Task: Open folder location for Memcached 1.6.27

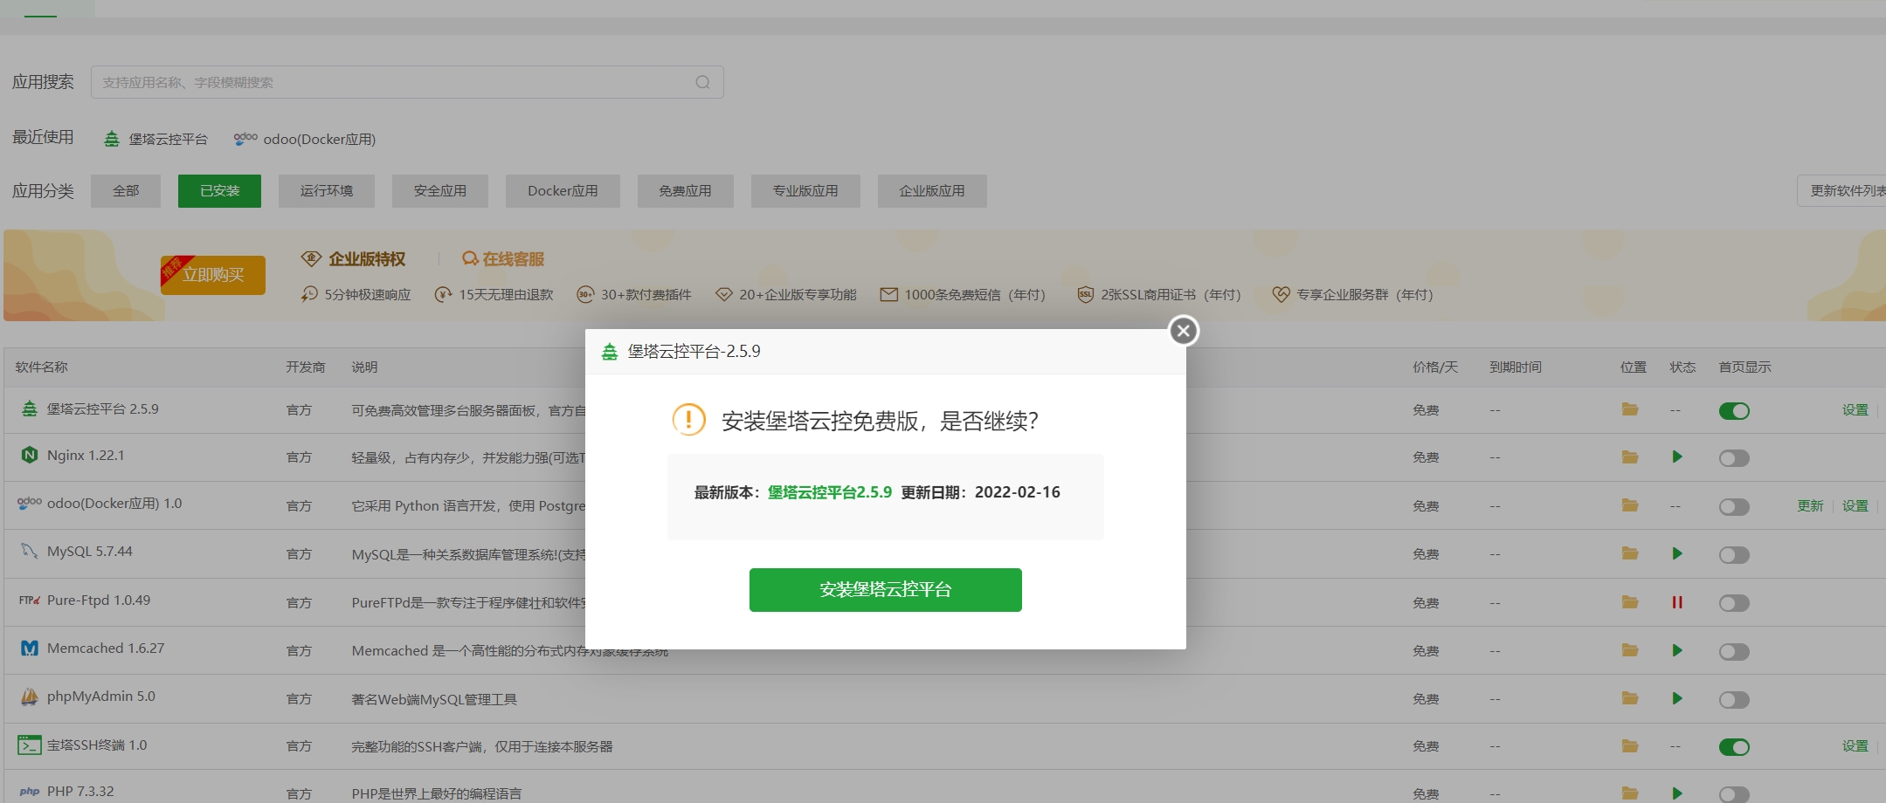Action: (1630, 650)
